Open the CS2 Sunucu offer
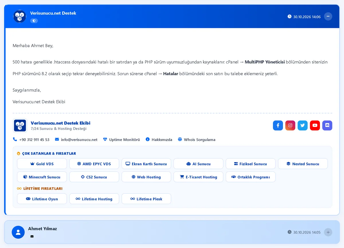The image size is (344, 248). 94,177
